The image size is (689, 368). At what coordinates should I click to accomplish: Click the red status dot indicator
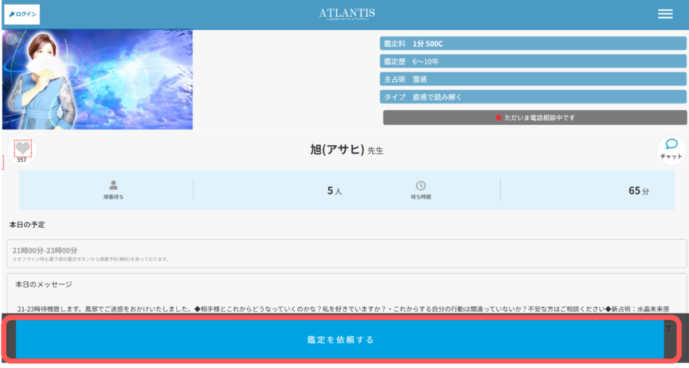coord(499,118)
